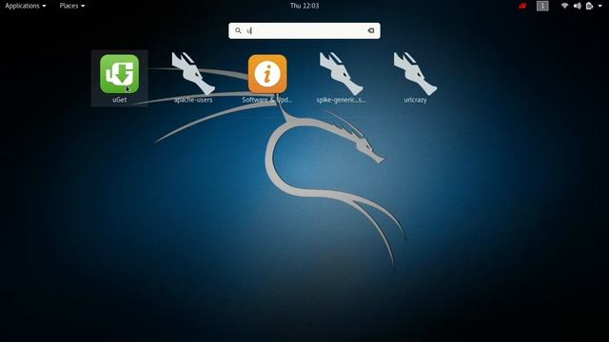The image size is (609, 342).
Task: Clear the search field with backspace icon
Action: [x=371, y=30]
